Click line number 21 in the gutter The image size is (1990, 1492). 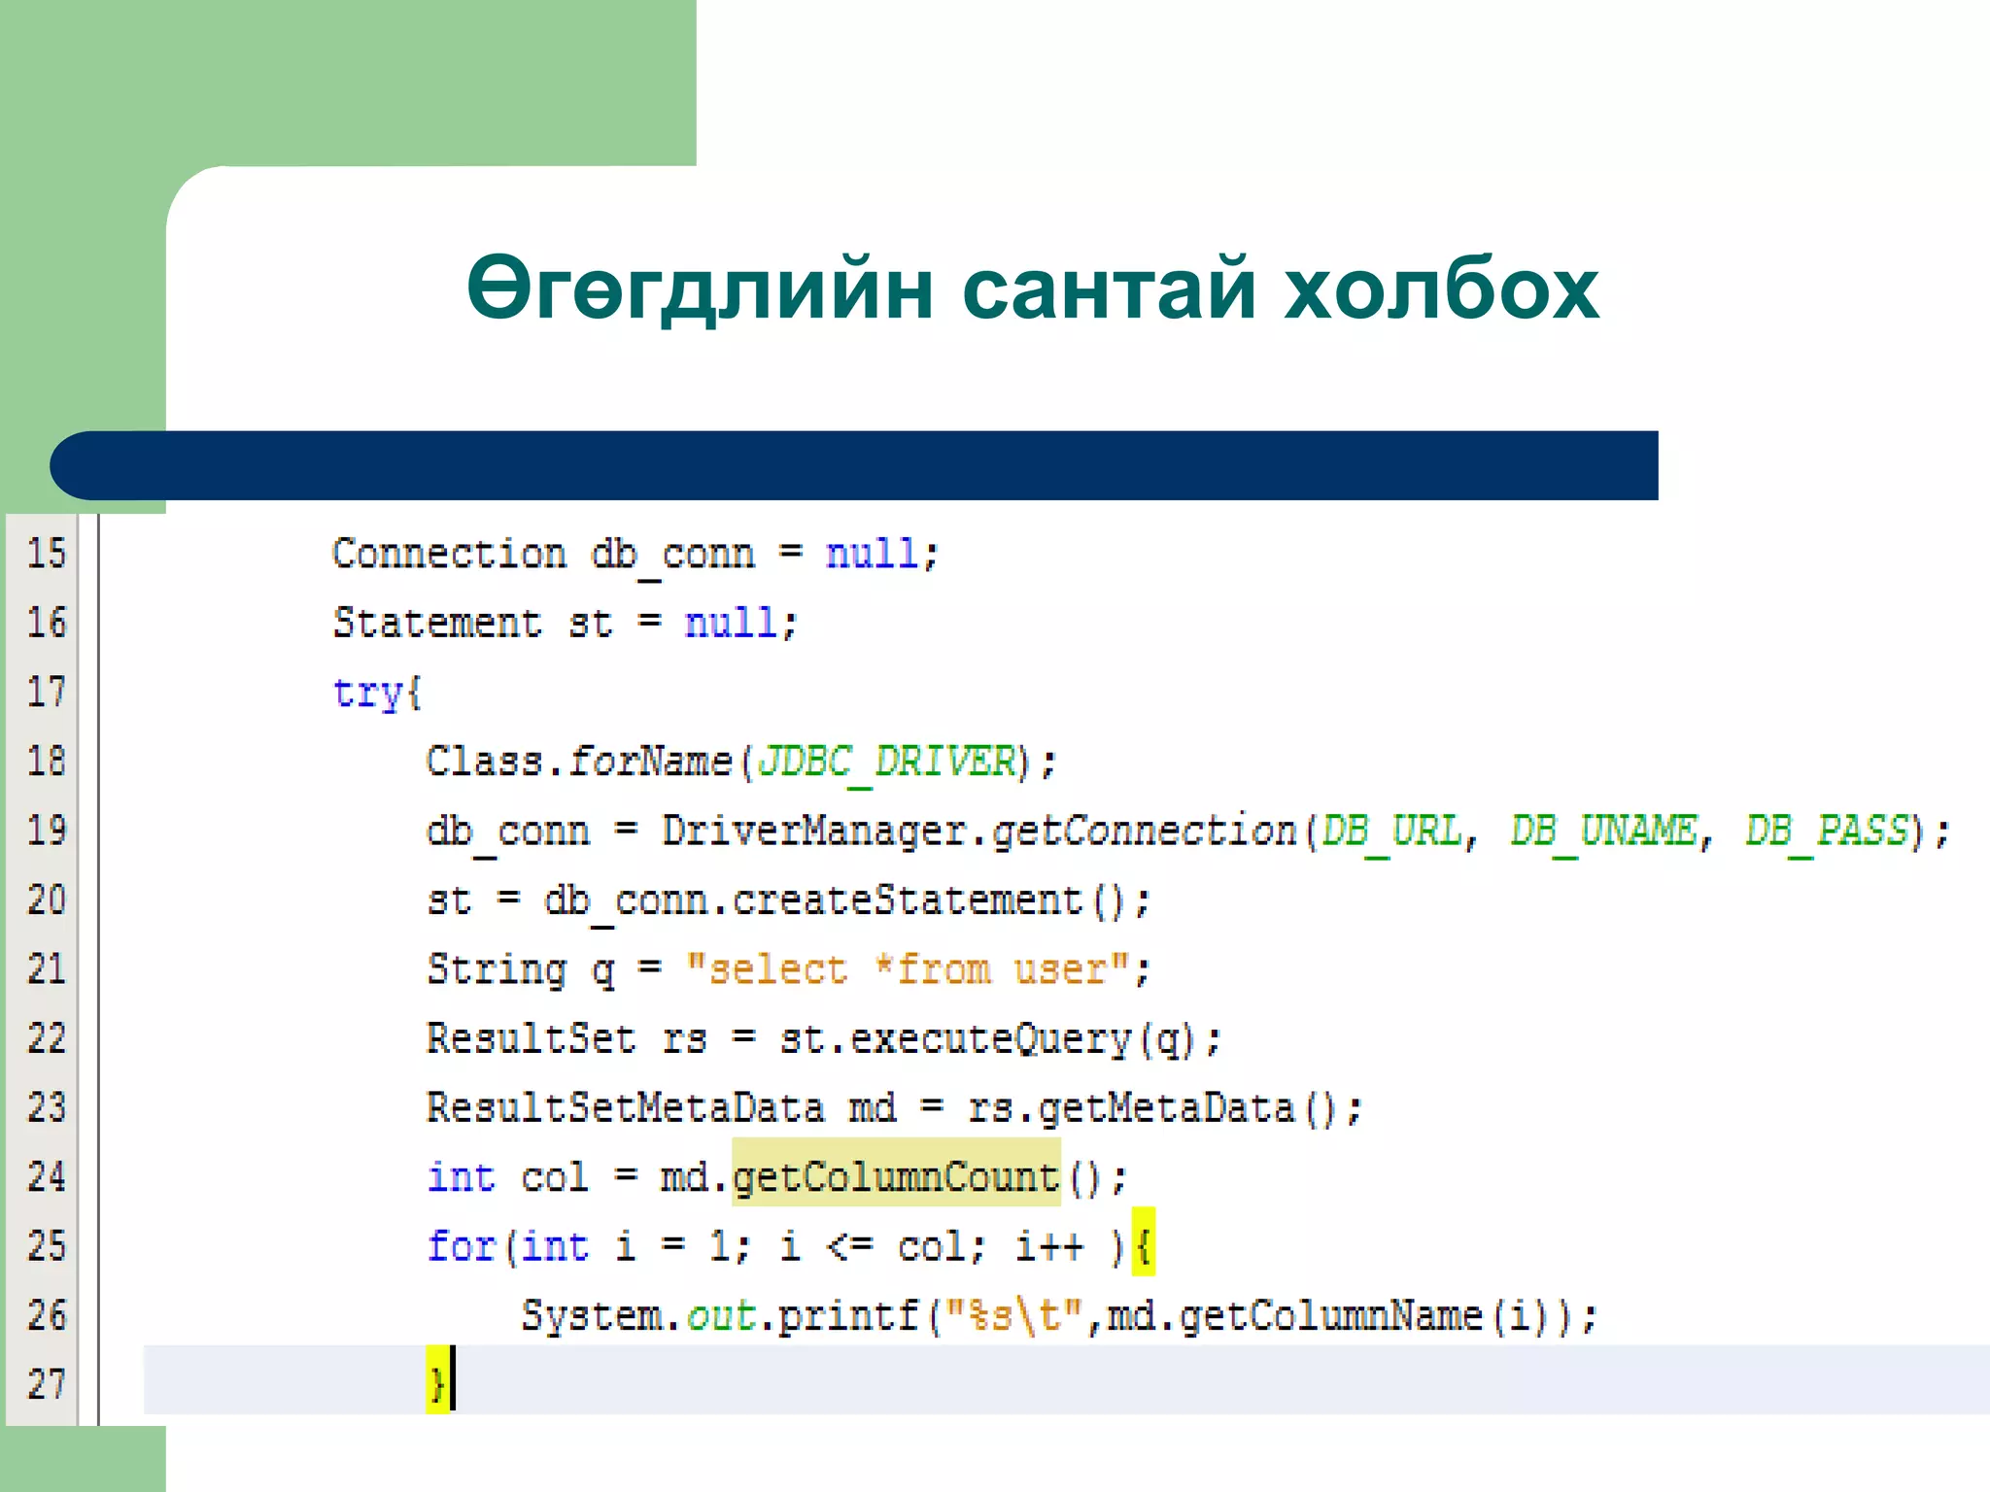click(47, 968)
